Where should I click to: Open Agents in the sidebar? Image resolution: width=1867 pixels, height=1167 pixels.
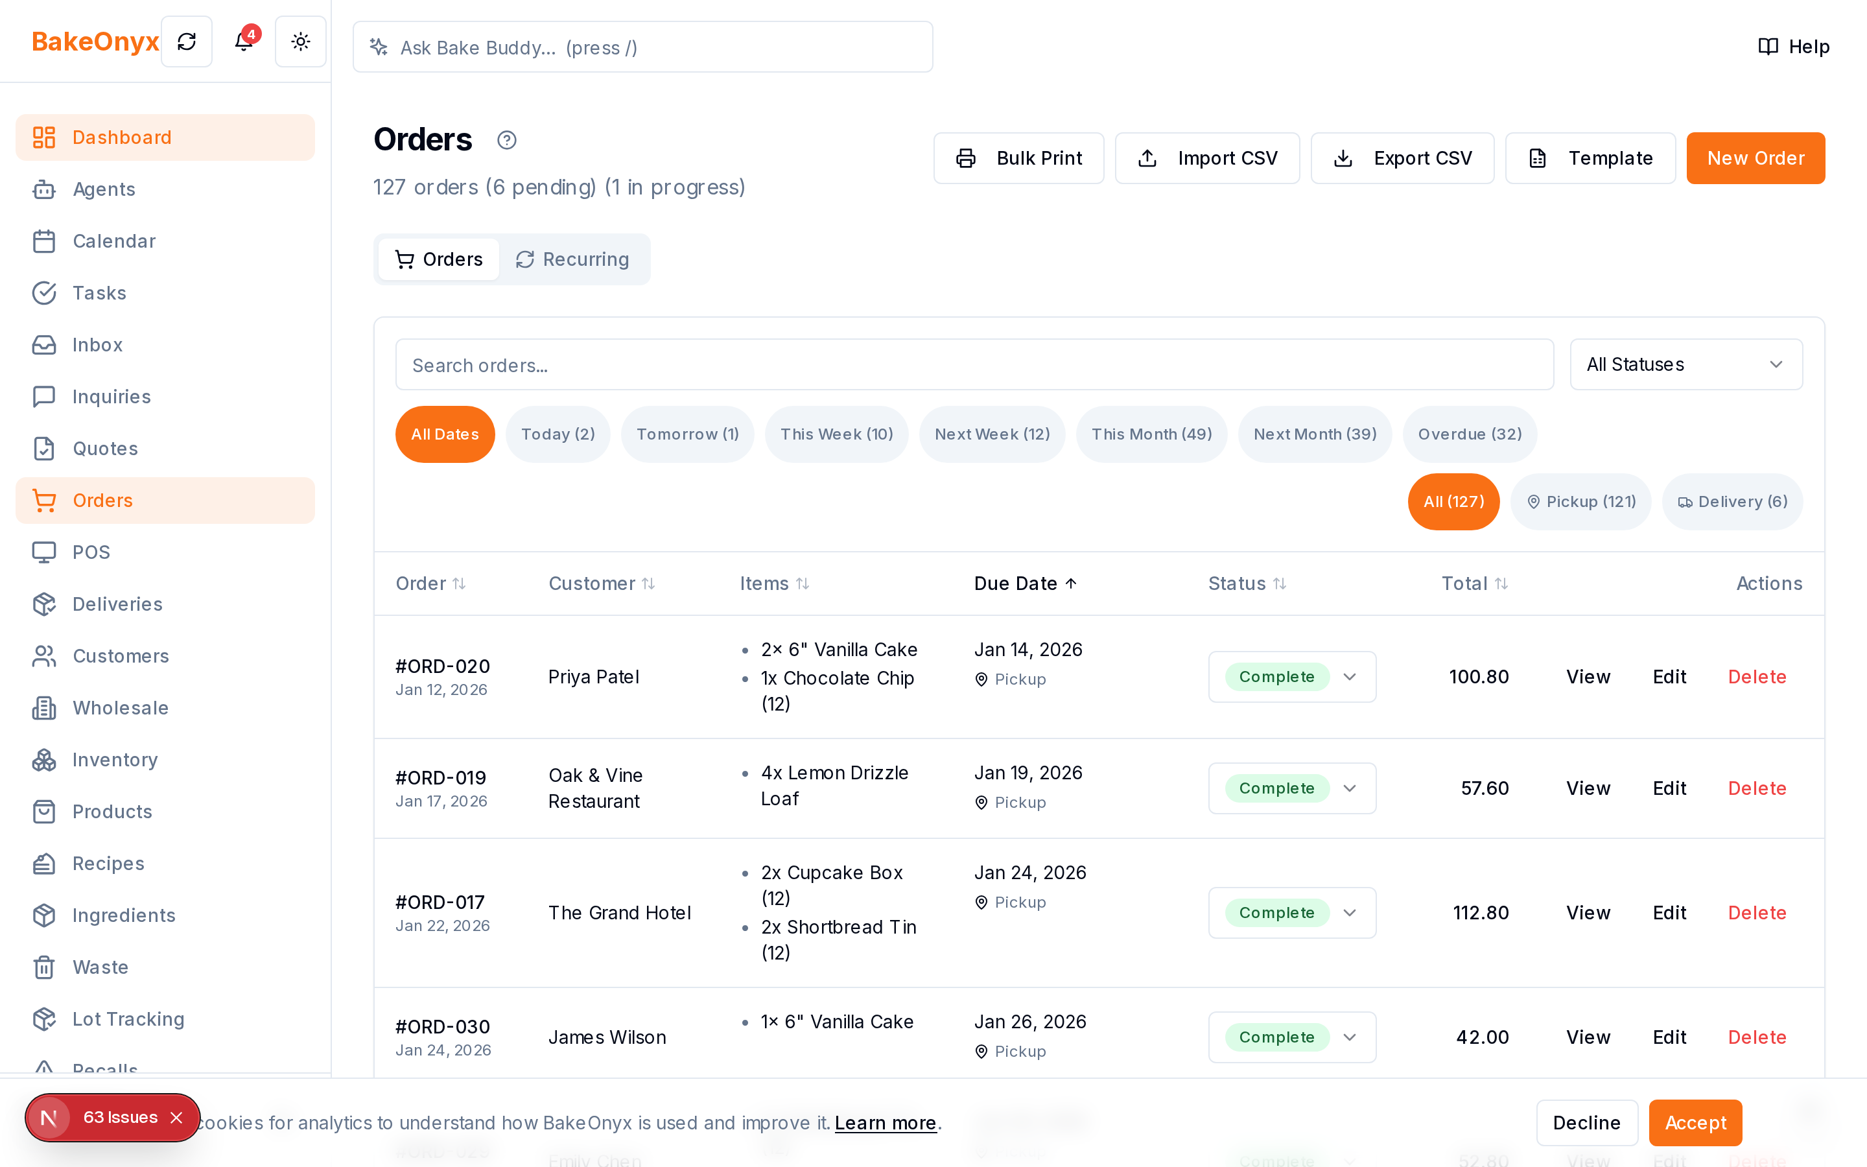click(165, 189)
